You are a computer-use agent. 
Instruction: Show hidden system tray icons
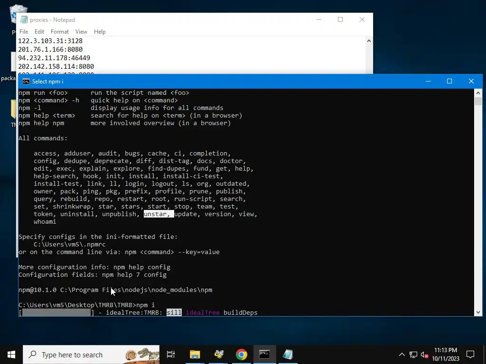(402, 355)
